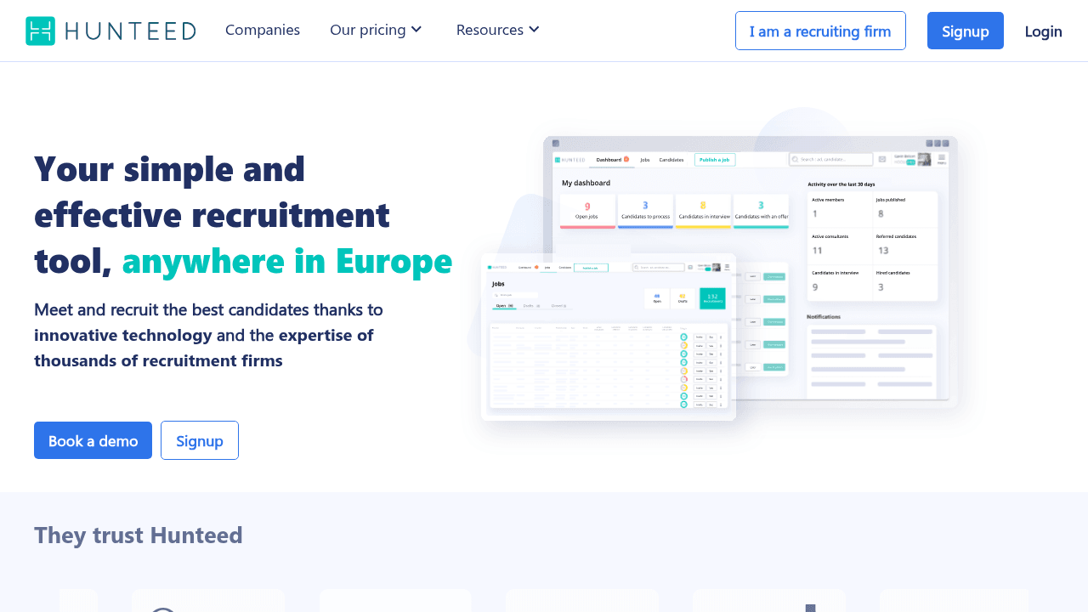Expand the Our pricing chevron arrow
The image size is (1088, 612).
coord(416,30)
